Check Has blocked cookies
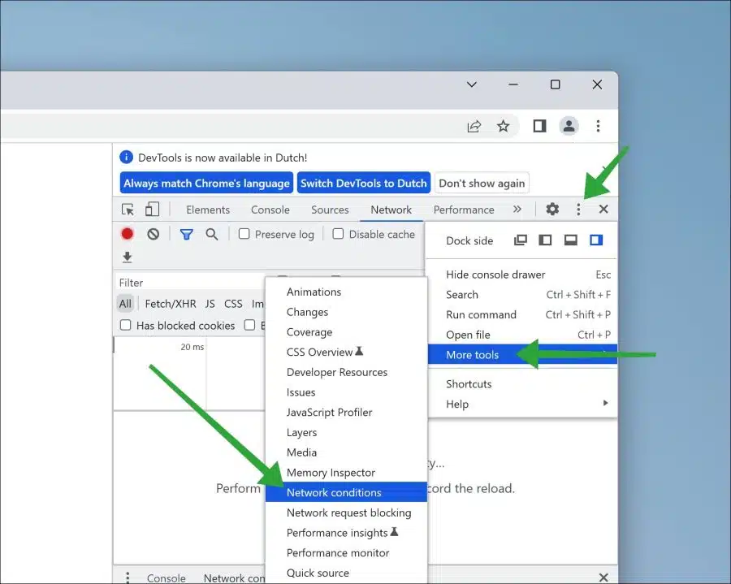This screenshot has width=731, height=584. click(125, 325)
